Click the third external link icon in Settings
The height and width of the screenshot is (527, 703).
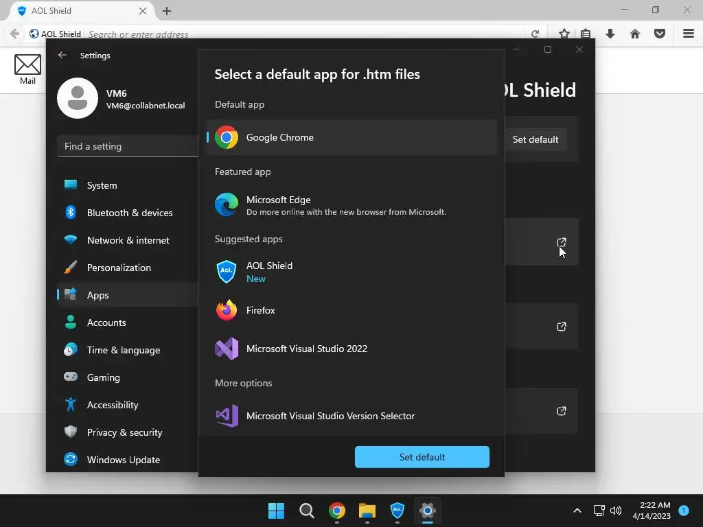click(x=562, y=411)
